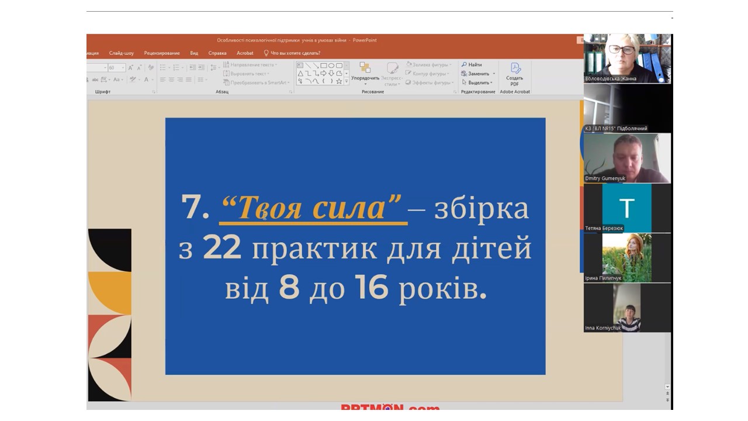Open the Выделить dropdown

click(477, 82)
